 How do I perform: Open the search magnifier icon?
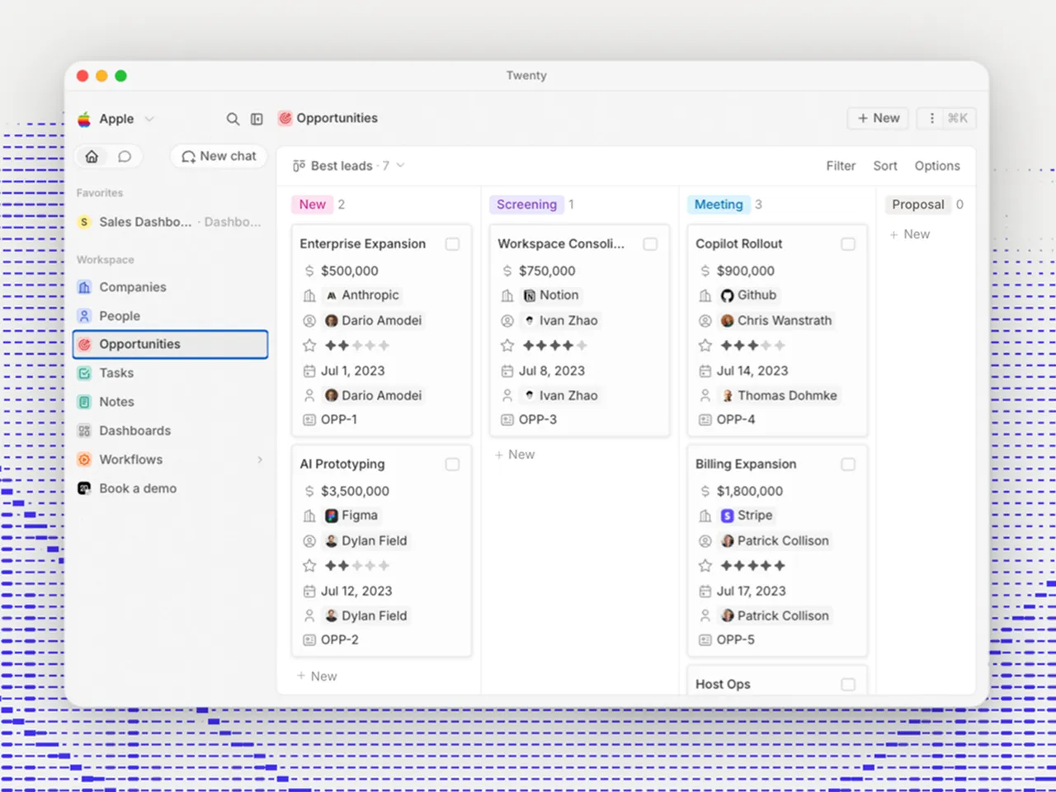click(233, 119)
